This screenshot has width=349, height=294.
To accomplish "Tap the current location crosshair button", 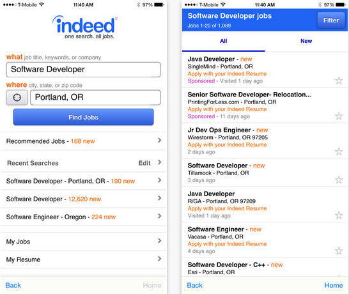I will click(x=17, y=98).
